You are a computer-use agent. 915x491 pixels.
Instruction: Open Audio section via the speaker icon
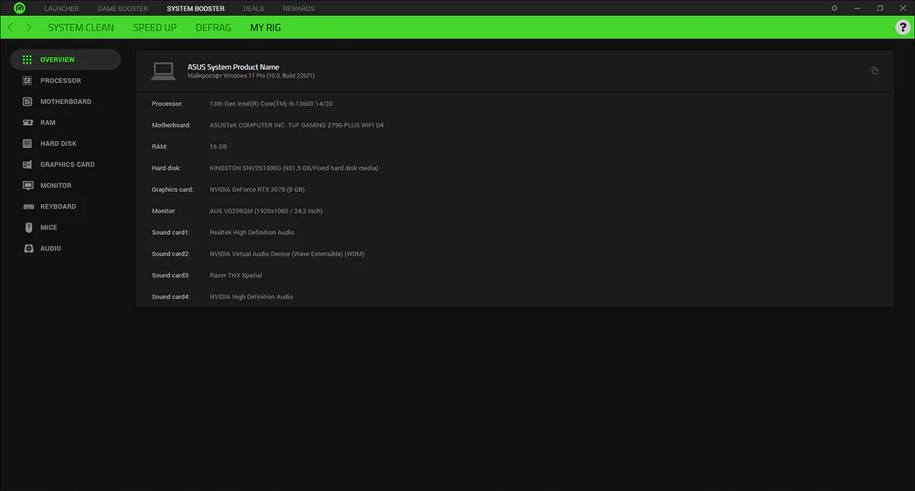click(27, 249)
